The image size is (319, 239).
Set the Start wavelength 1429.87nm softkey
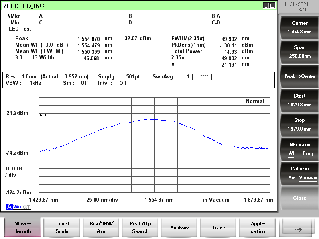tap(299, 100)
